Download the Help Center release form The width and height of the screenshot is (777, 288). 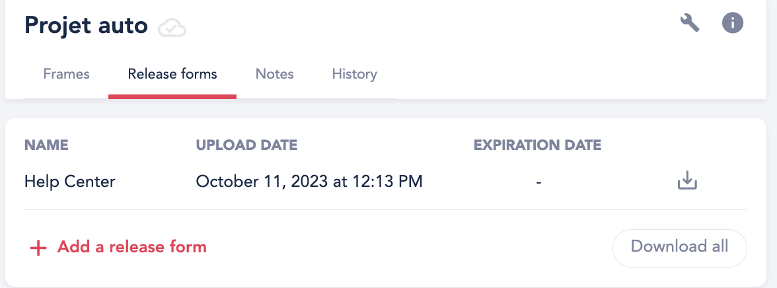(x=687, y=181)
